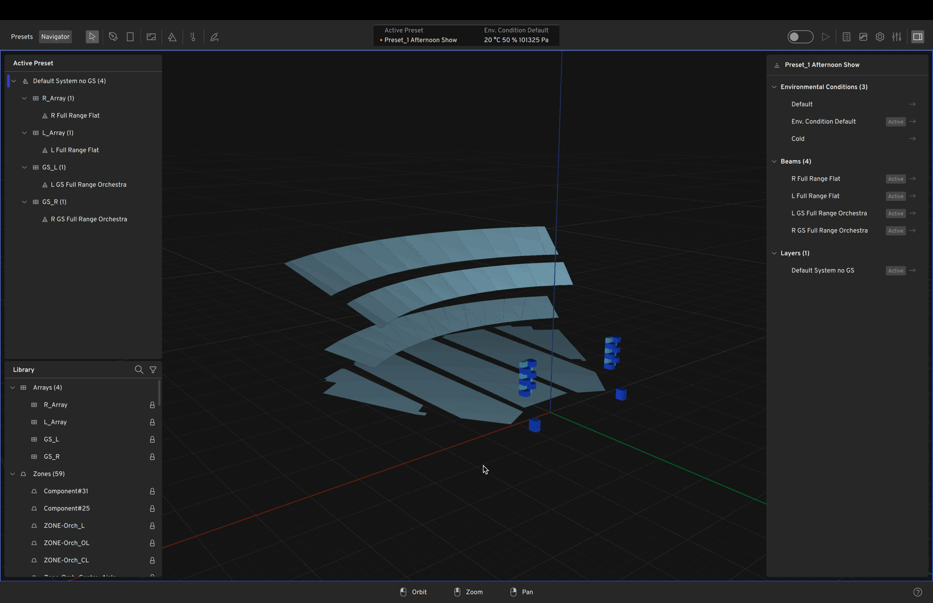The height and width of the screenshot is (603, 933).
Task: Click the thermometer environment tool icon
Action: click(193, 37)
